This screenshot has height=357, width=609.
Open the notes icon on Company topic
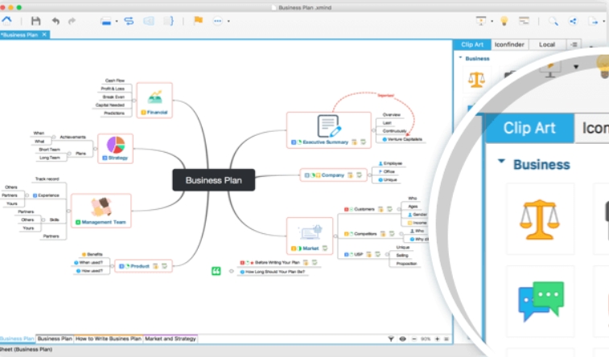coord(350,175)
